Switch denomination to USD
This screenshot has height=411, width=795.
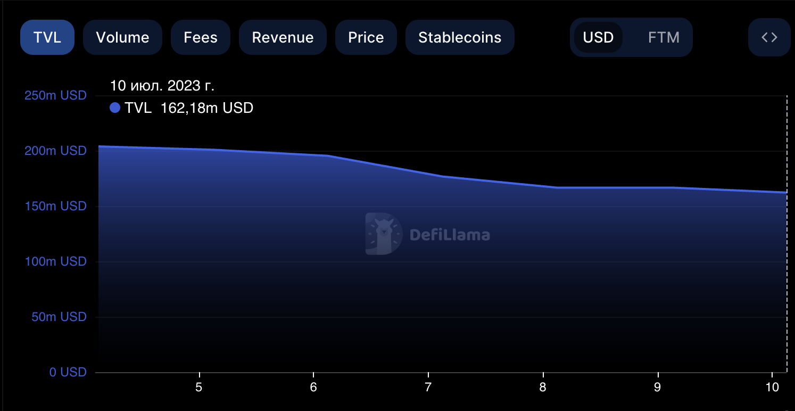[598, 37]
